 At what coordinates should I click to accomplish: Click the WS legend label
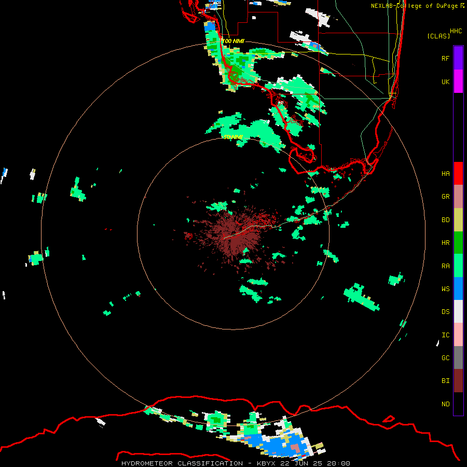(445, 289)
